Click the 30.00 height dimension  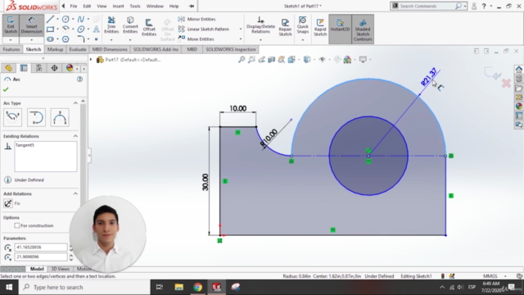(206, 182)
